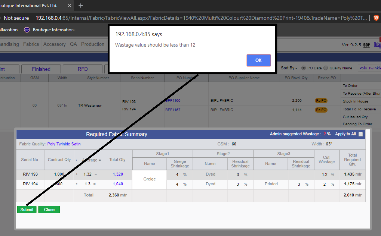Open the SOP link icon
Screen dimensions: 381x236
366,45
